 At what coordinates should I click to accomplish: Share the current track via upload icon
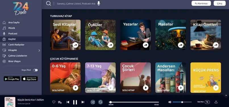coord(216,102)
